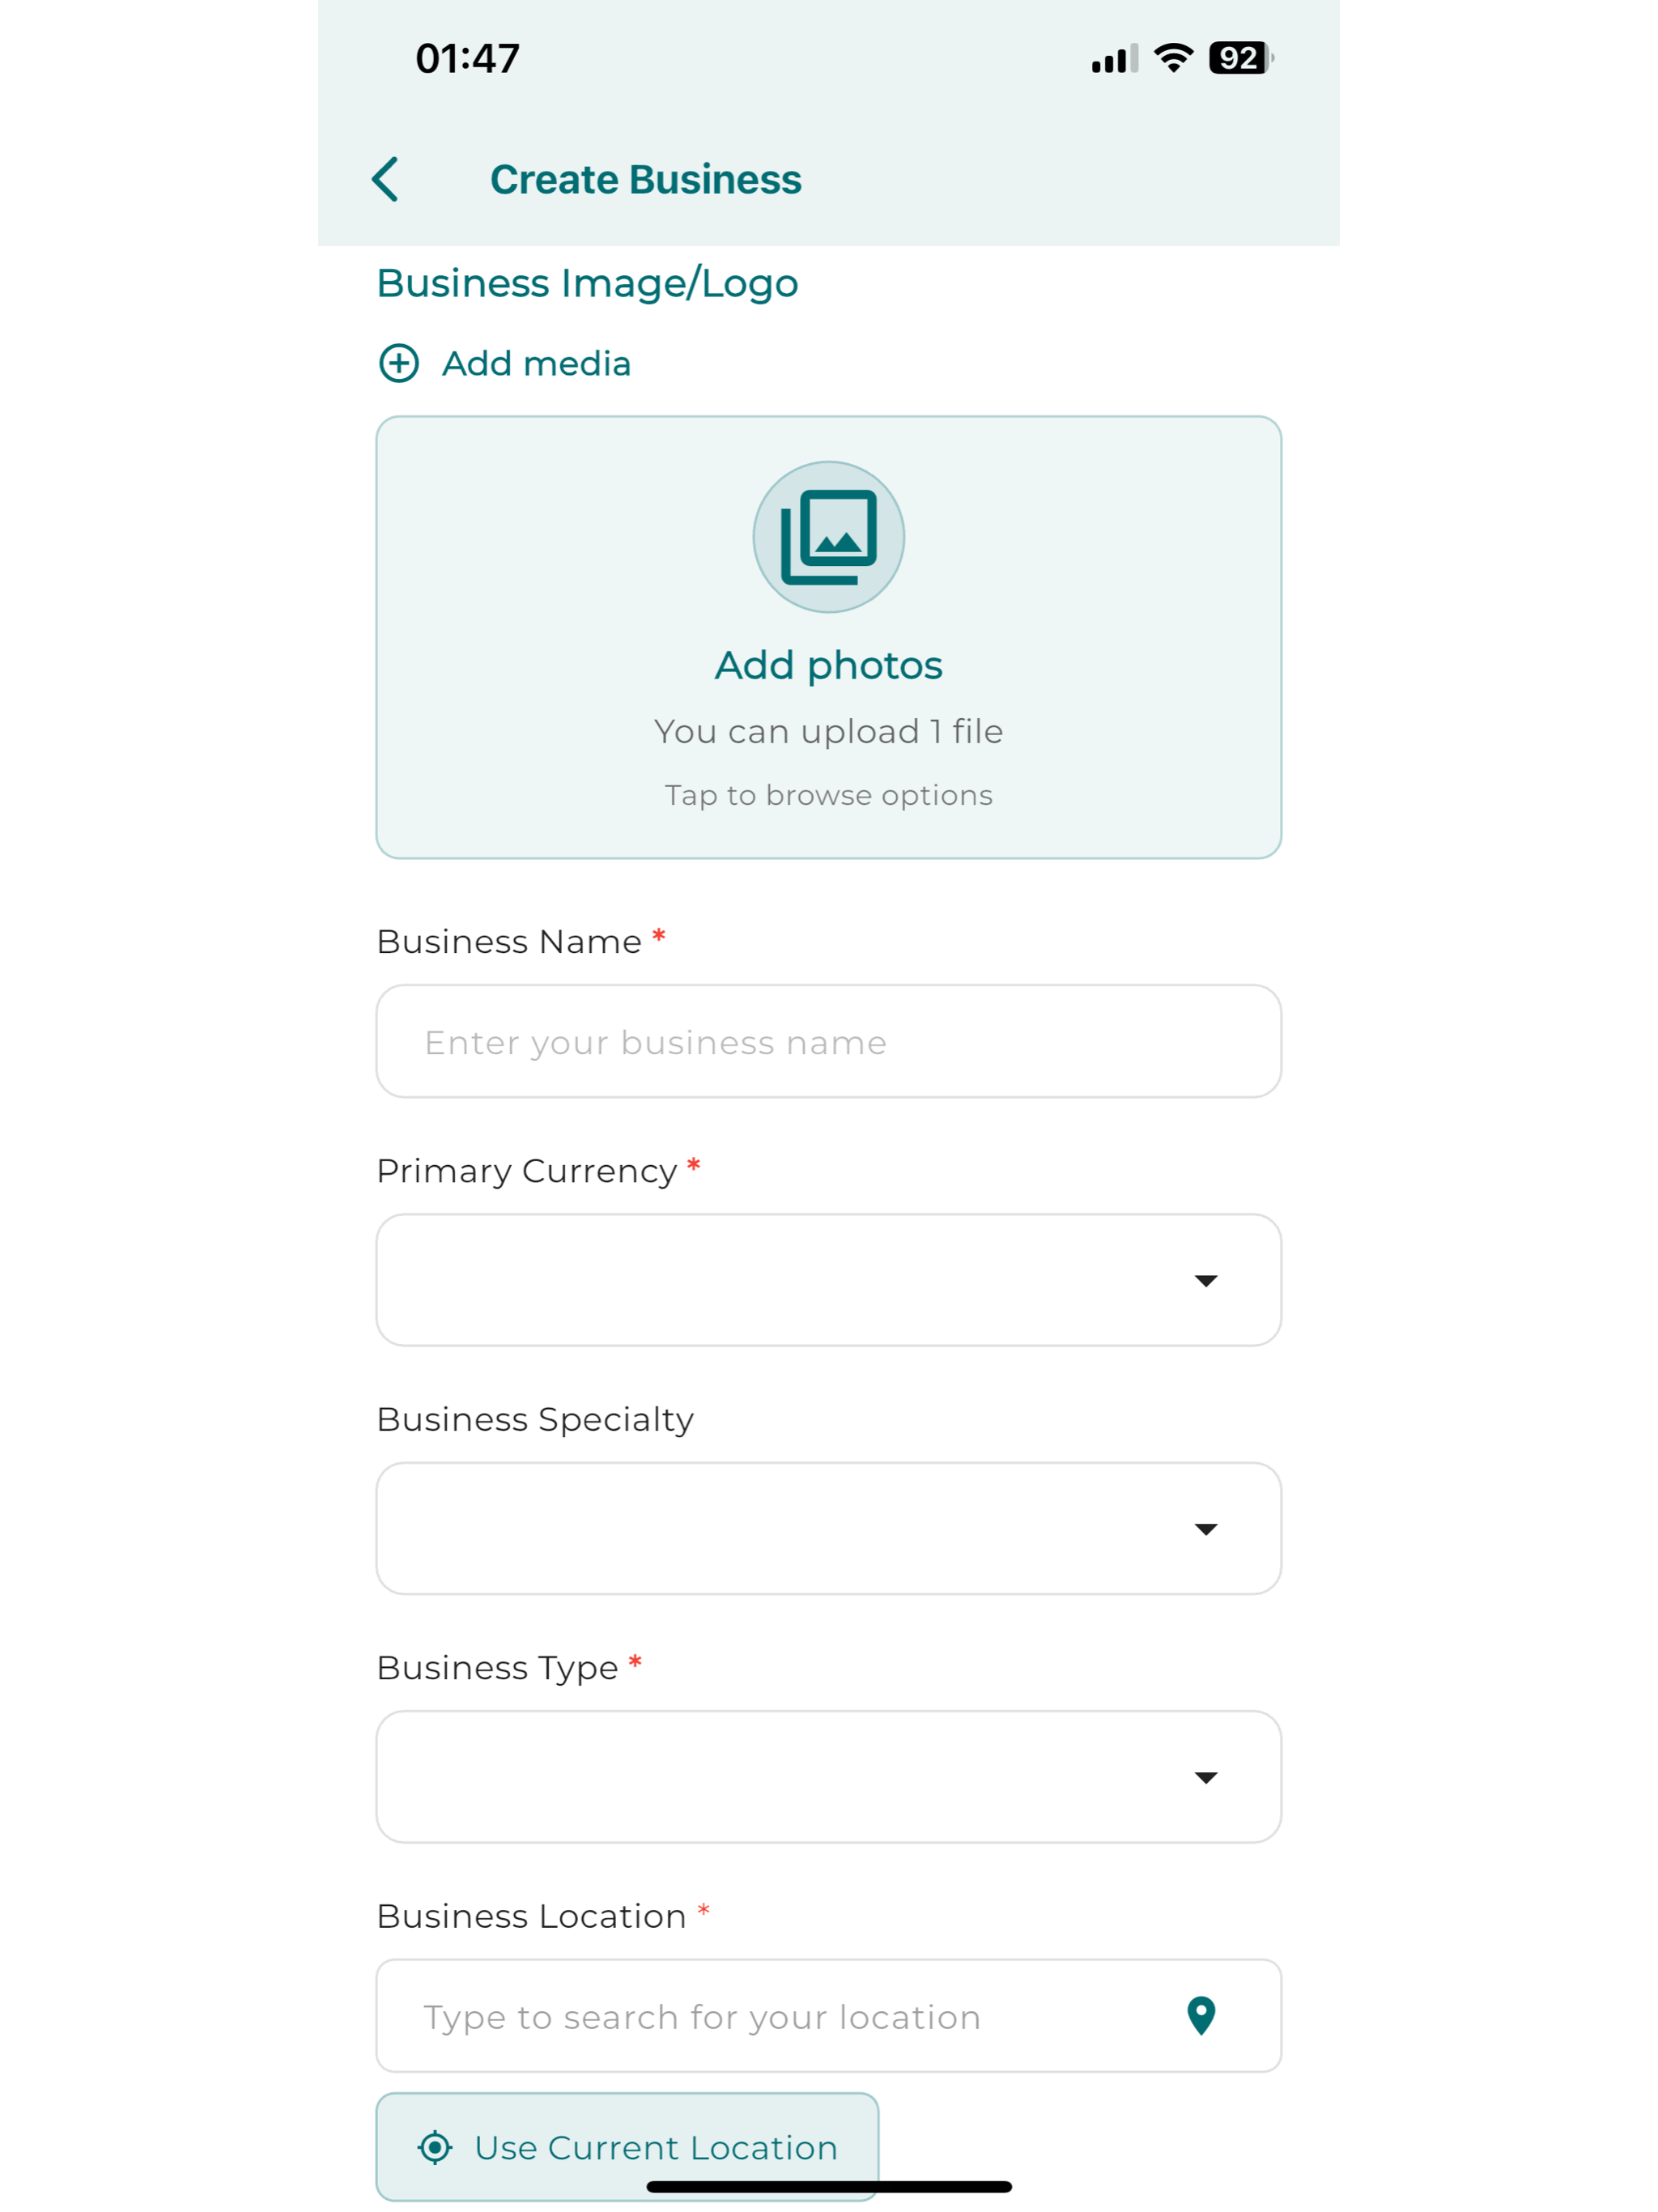Viewport: 1658px width, 2212px height.
Task: Tap the crosshair current-location icon
Action: coord(435,2147)
